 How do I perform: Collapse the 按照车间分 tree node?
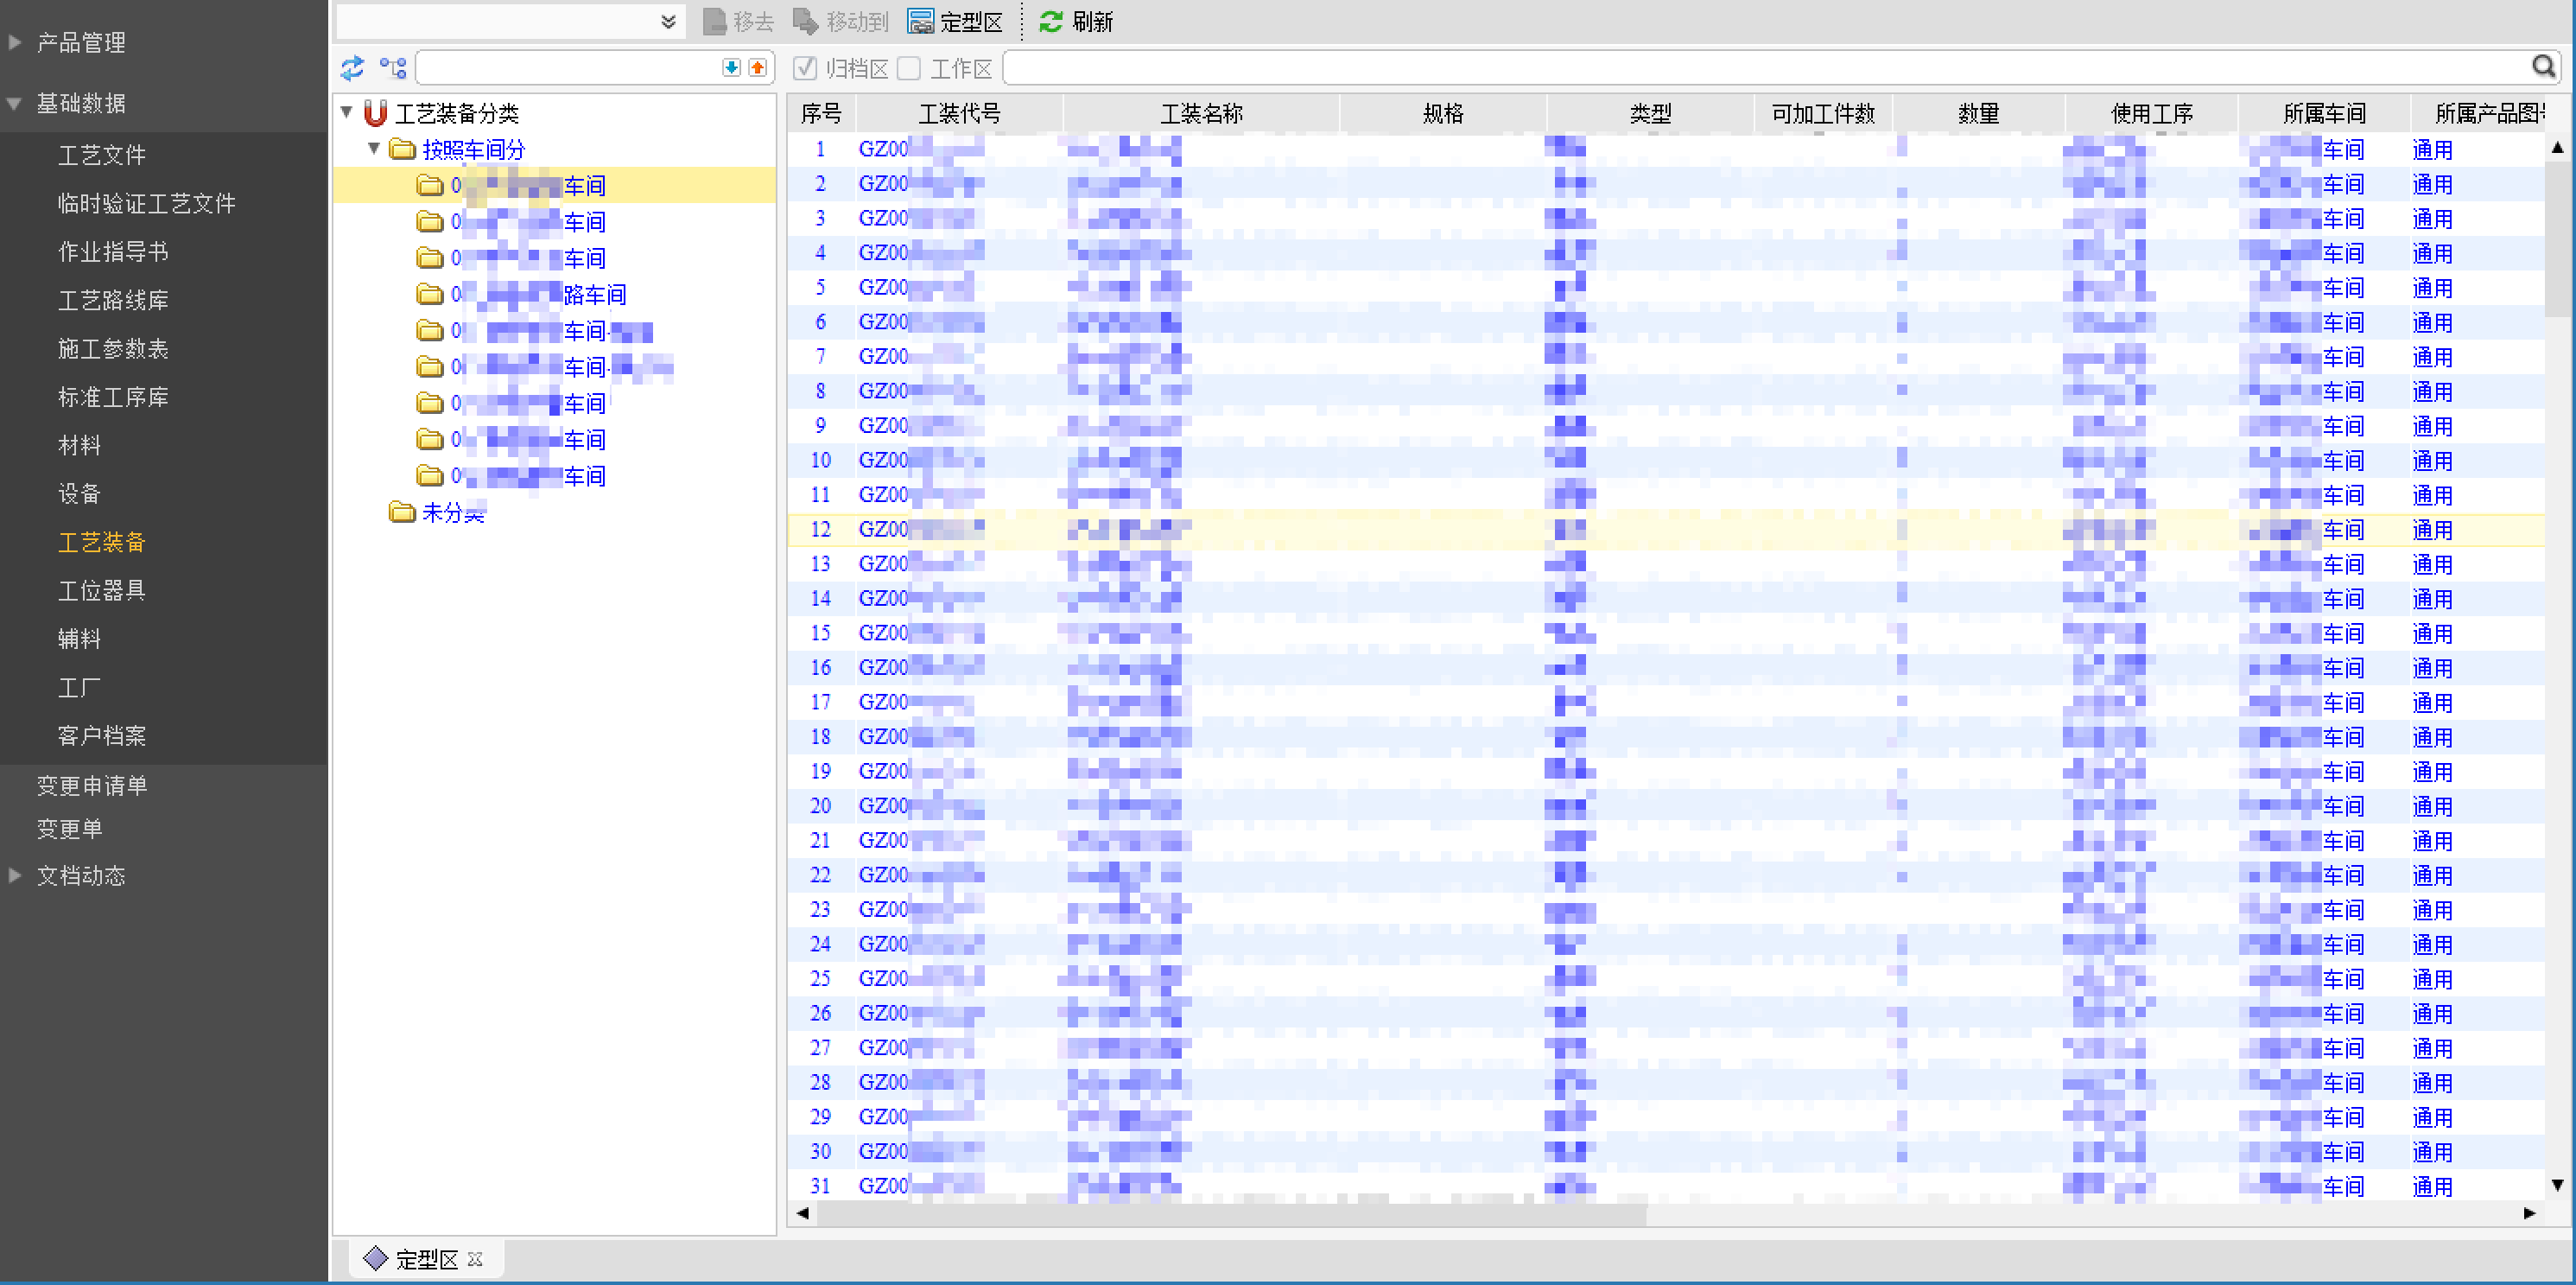click(374, 149)
